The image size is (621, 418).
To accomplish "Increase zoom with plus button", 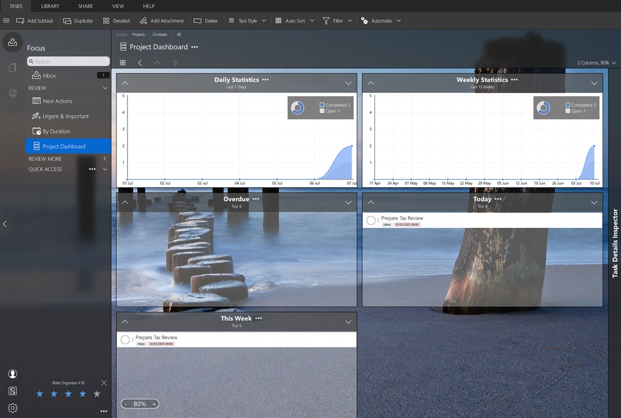I will tap(154, 404).
